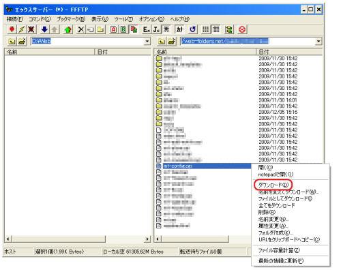The image size is (341, 270).
Task: Toggle EUC kanji code conversion
Action: coord(147,29)
